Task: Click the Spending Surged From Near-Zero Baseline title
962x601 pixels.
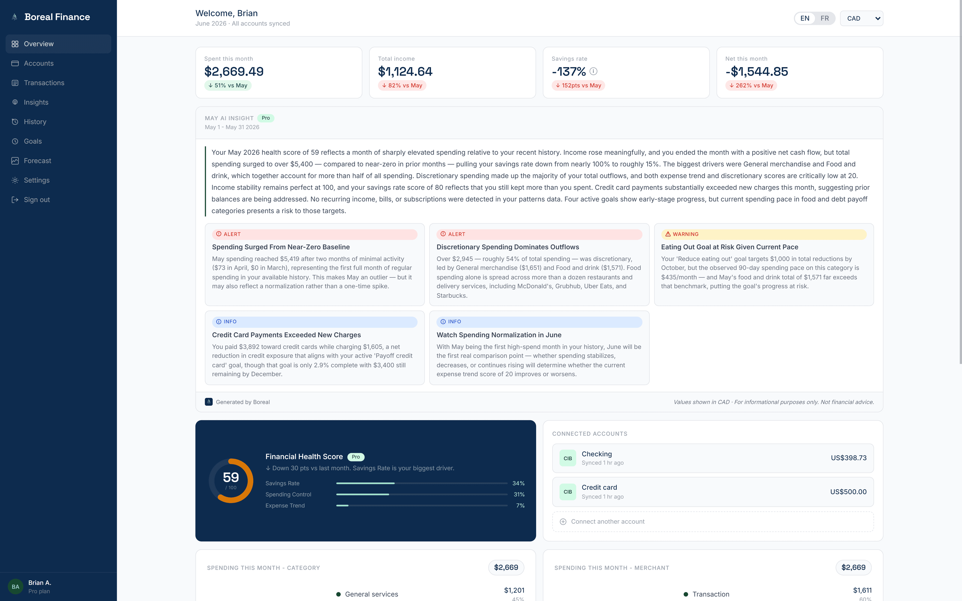Action: click(281, 247)
